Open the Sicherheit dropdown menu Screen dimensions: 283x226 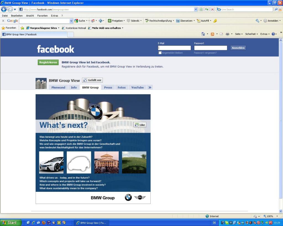tap(251, 34)
